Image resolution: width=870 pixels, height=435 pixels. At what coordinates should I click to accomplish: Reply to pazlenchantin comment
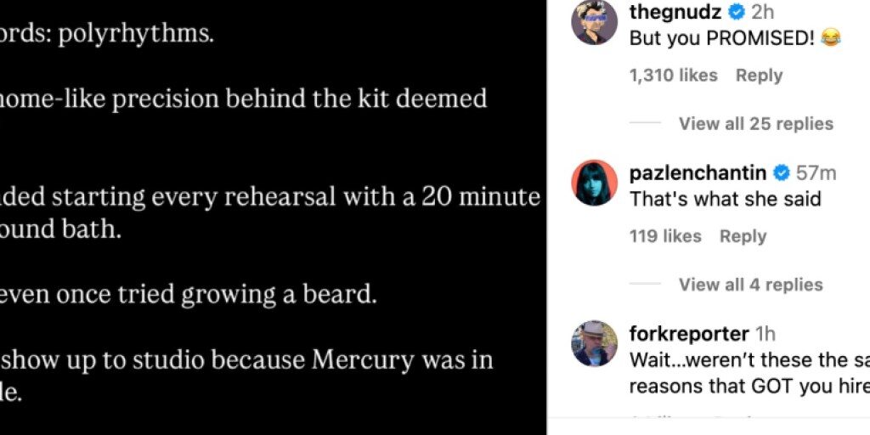pos(743,236)
